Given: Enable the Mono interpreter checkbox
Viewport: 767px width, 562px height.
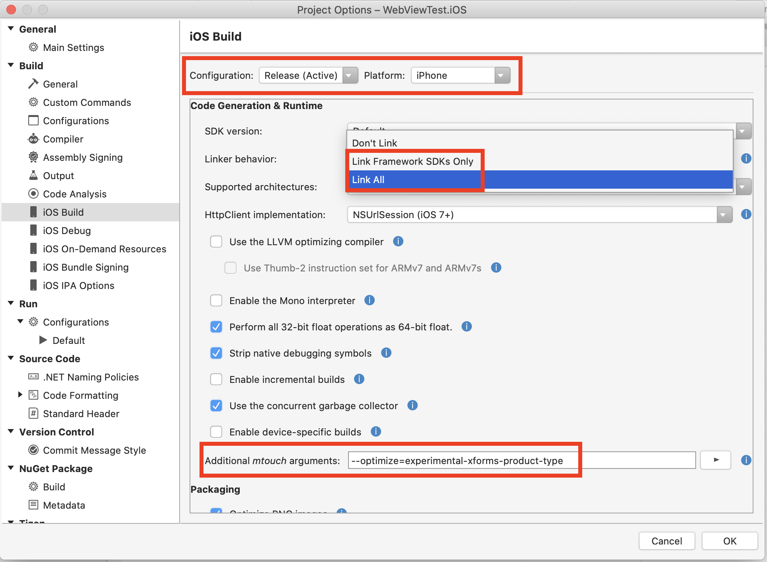Looking at the screenshot, I should tap(216, 301).
